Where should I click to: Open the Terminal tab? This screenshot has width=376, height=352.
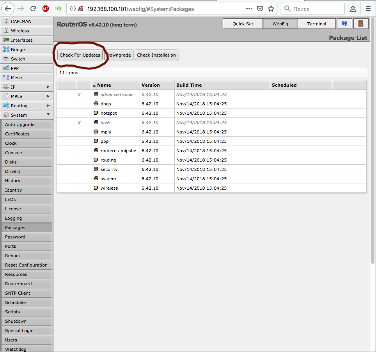317,24
